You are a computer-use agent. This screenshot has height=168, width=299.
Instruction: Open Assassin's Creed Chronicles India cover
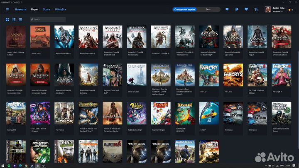click(16, 75)
